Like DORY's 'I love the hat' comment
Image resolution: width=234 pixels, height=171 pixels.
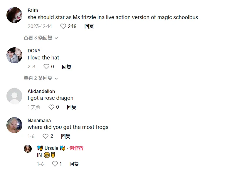[46, 67]
